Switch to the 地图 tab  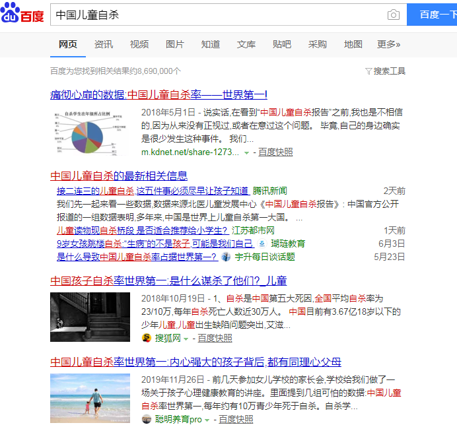(353, 44)
